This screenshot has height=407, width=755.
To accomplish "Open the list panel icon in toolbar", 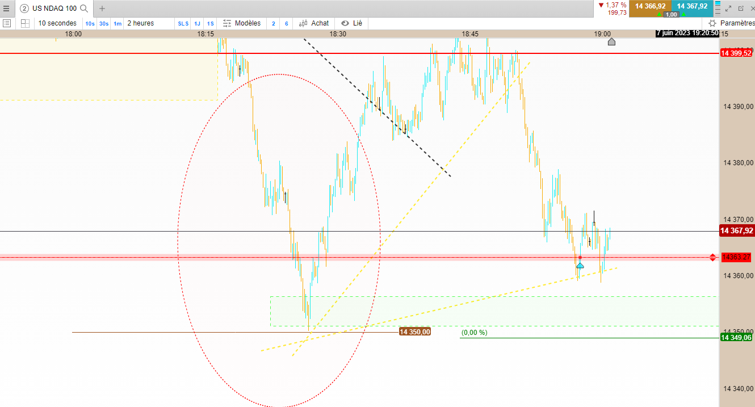I will (7, 23).
